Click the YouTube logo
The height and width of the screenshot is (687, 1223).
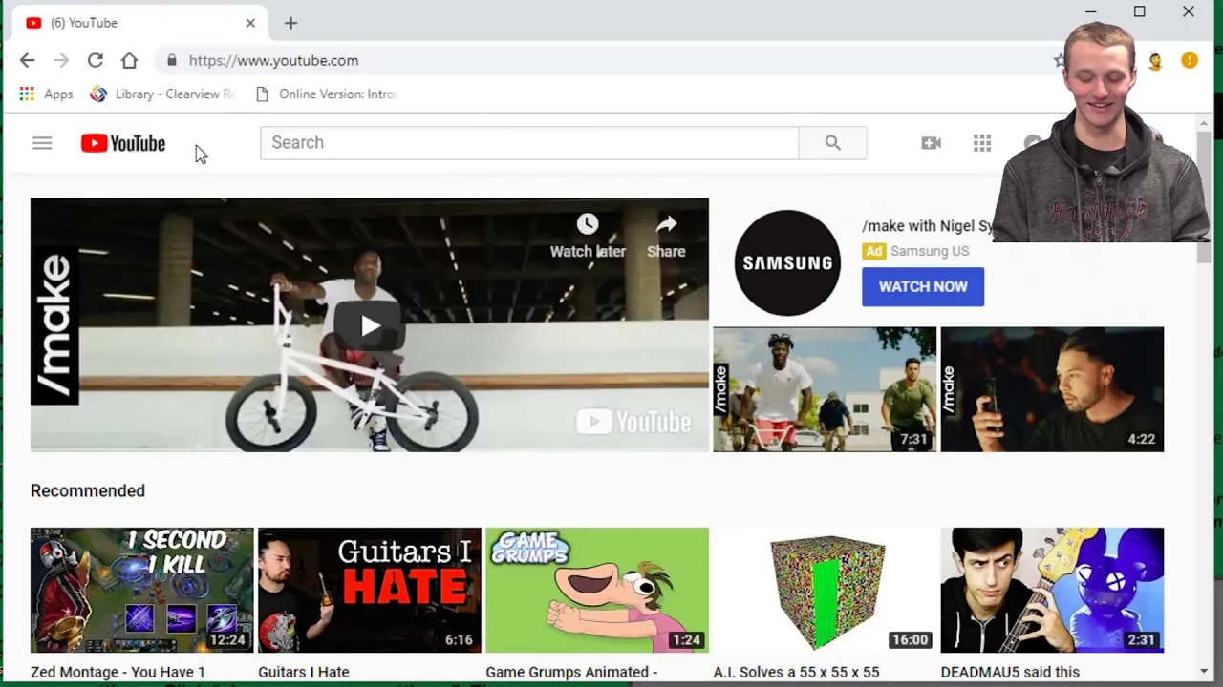(x=123, y=143)
